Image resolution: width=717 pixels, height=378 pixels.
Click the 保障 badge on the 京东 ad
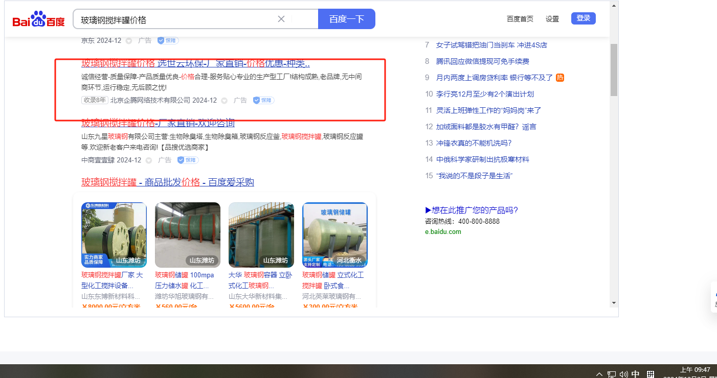click(x=168, y=40)
